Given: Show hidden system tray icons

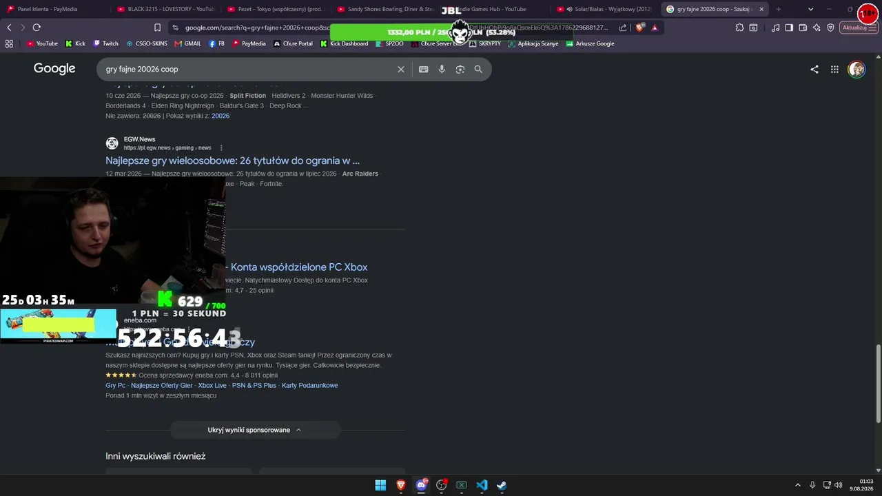Looking at the screenshot, I should tap(798, 485).
